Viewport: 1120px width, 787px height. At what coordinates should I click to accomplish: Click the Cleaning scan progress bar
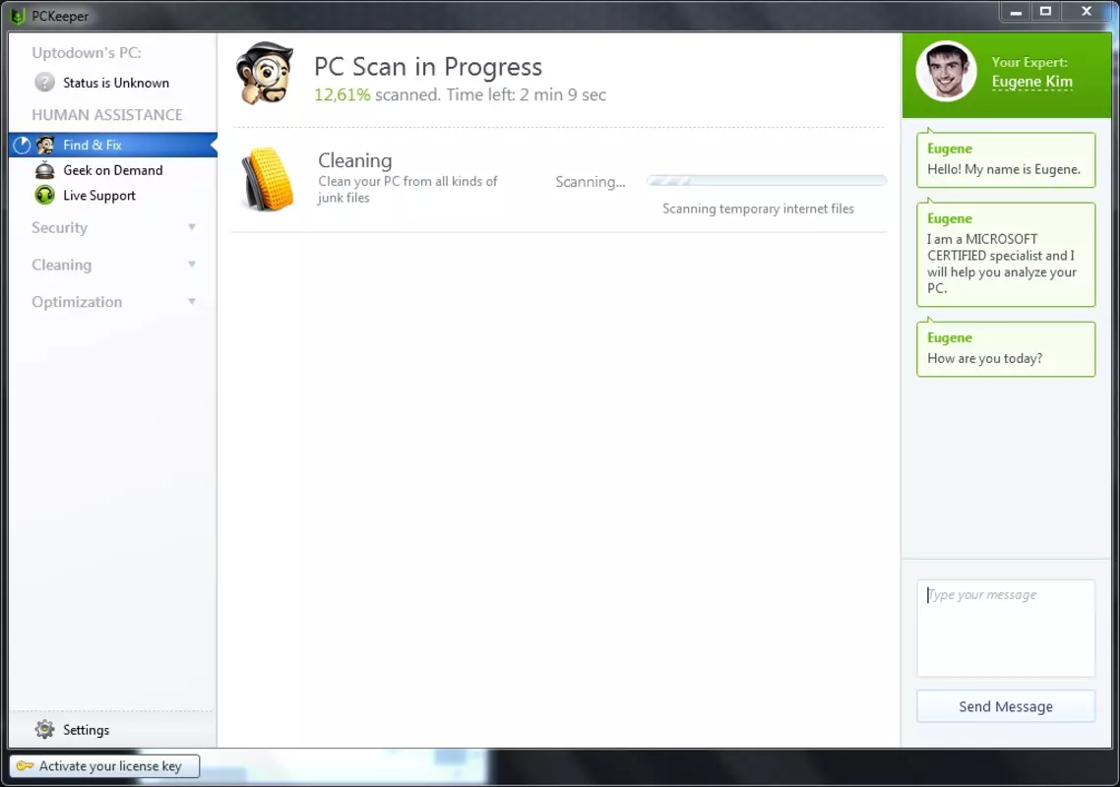(x=767, y=181)
